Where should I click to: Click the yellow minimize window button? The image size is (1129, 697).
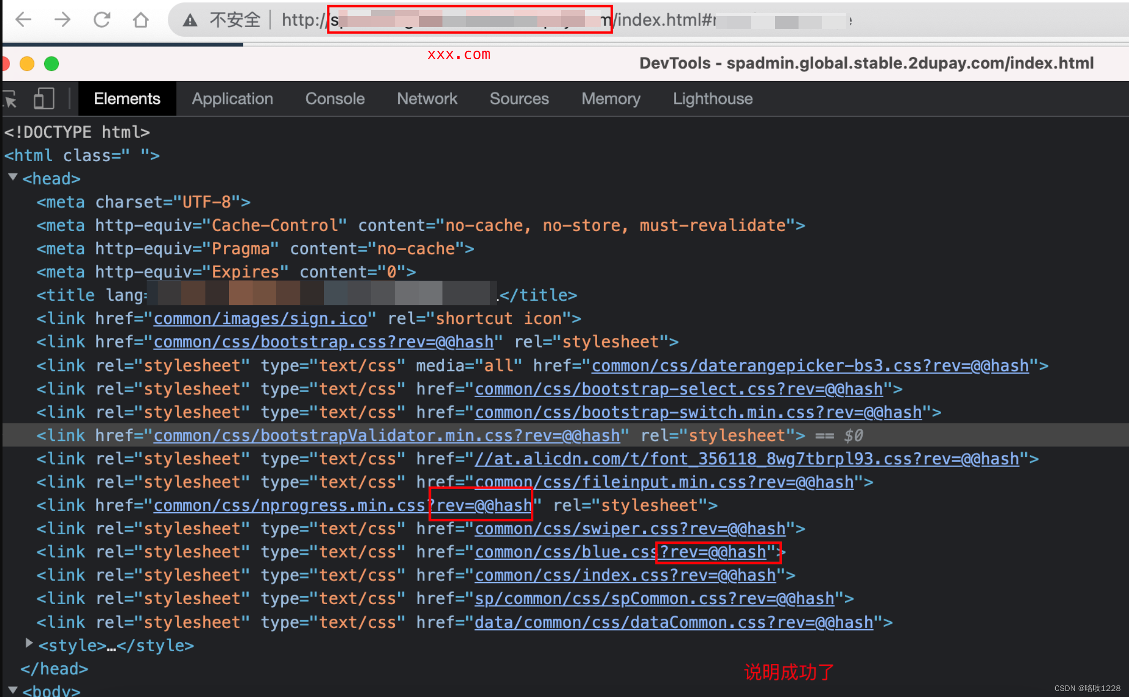pos(27,64)
